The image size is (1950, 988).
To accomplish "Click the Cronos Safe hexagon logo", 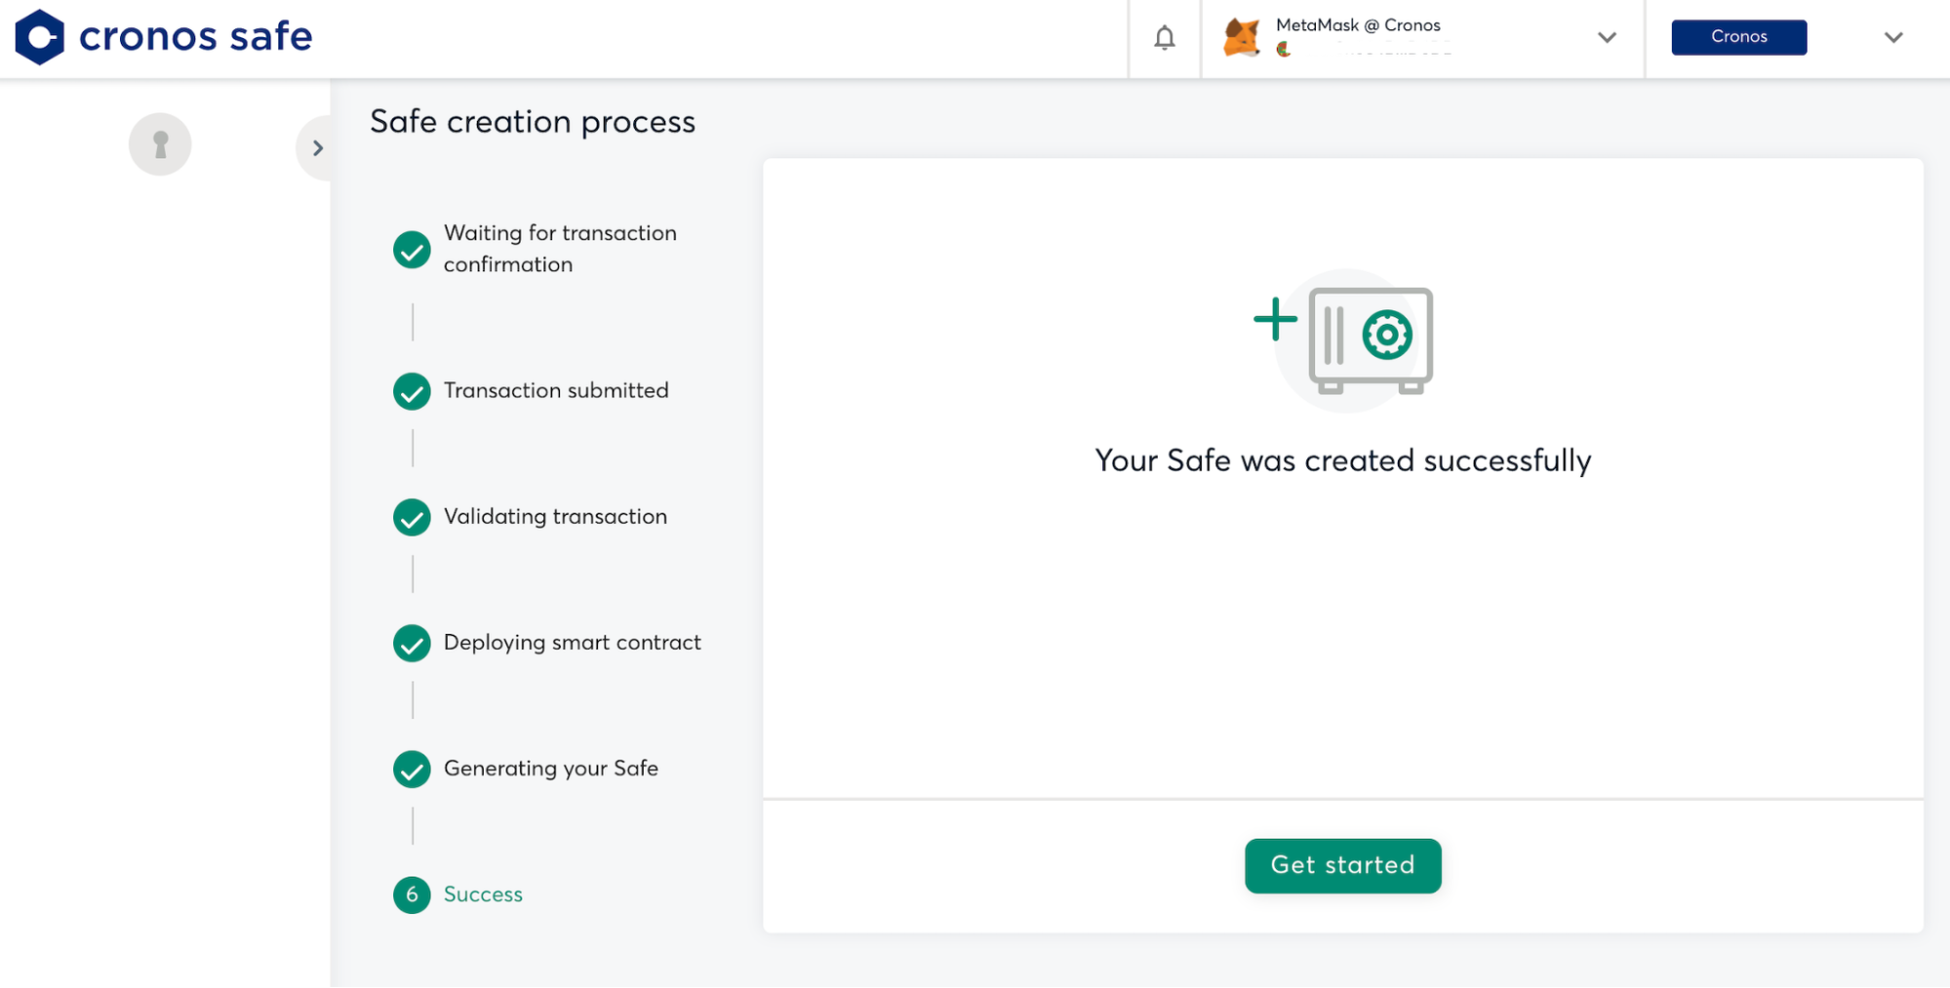I will 39,37.
